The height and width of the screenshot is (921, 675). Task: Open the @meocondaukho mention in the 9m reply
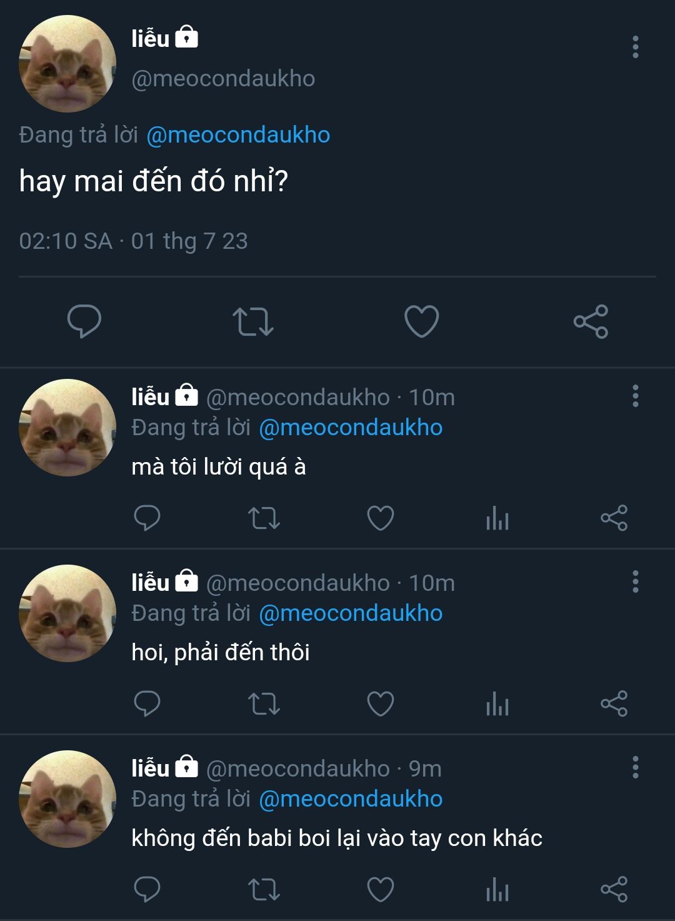351,799
